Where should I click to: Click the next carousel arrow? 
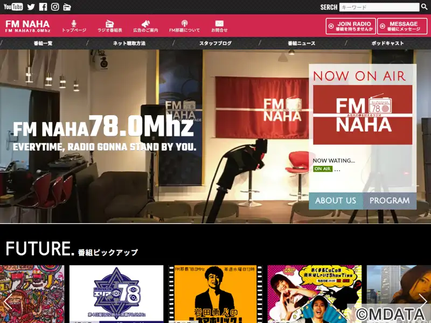pos(423,301)
